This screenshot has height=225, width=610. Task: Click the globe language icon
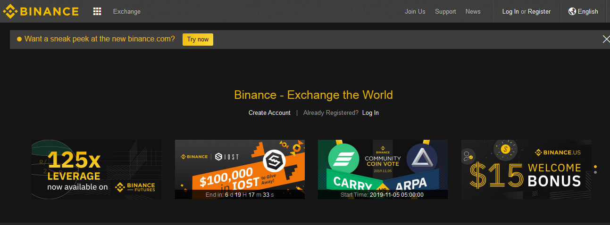click(x=572, y=11)
